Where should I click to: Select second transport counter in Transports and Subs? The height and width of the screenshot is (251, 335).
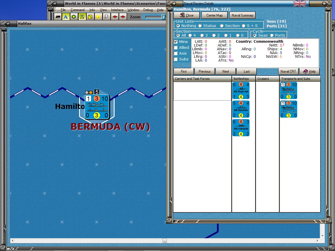(x=288, y=109)
